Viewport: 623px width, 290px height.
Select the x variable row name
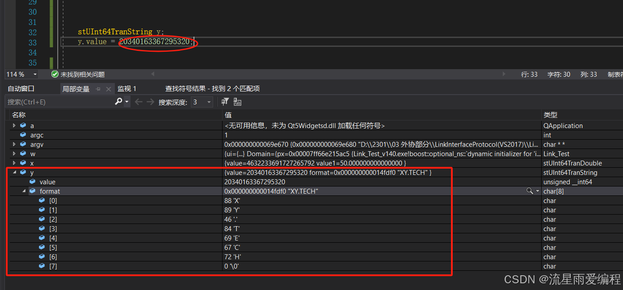(32, 163)
